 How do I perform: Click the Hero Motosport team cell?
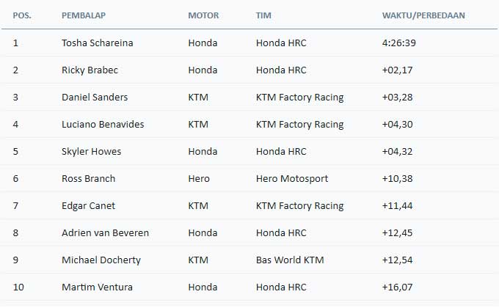click(292, 179)
